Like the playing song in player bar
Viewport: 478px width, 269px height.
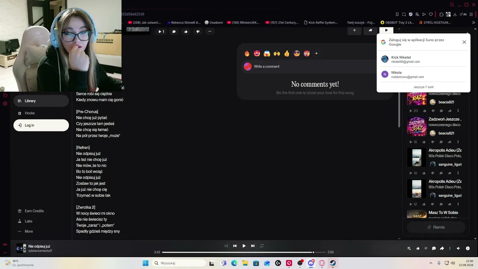coord(418,248)
